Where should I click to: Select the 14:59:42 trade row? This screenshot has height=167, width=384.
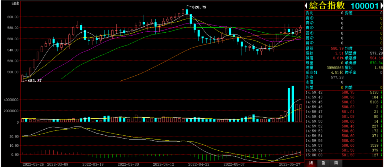coord(343,92)
